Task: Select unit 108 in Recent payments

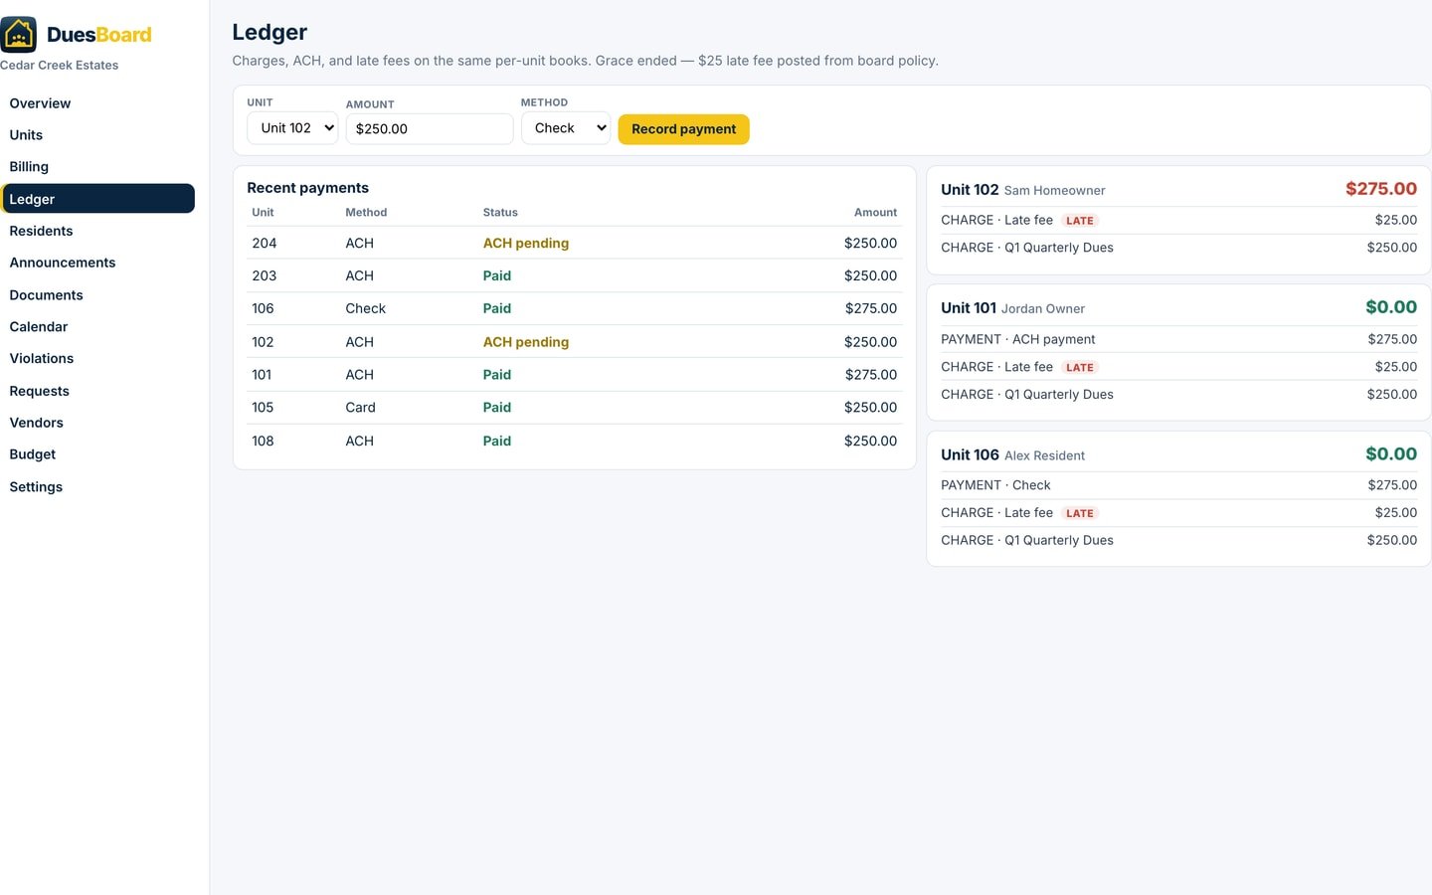Action: pyautogui.click(x=263, y=442)
